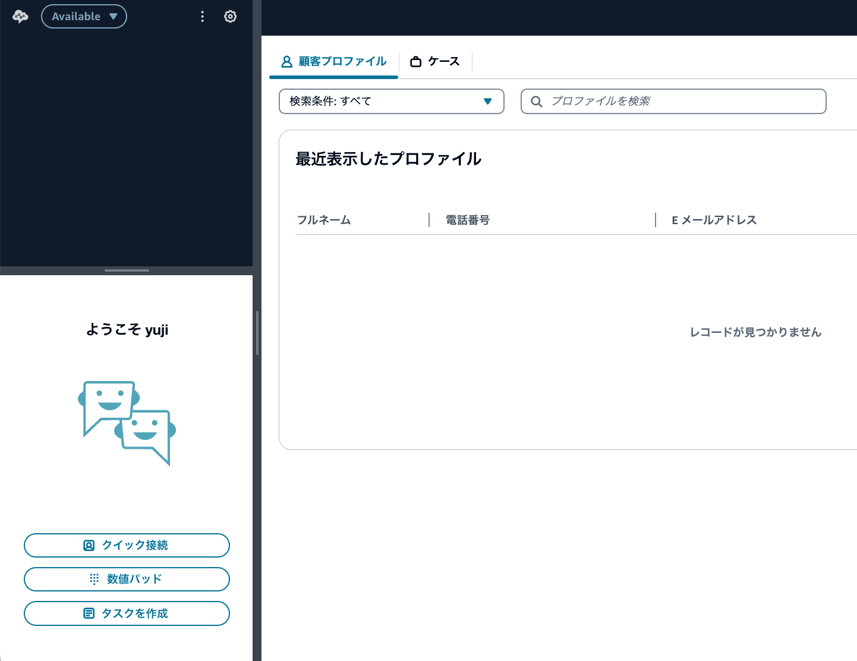The height and width of the screenshot is (661, 857).
Task: Open the Available status dropdown
Action: coord(84,17)
